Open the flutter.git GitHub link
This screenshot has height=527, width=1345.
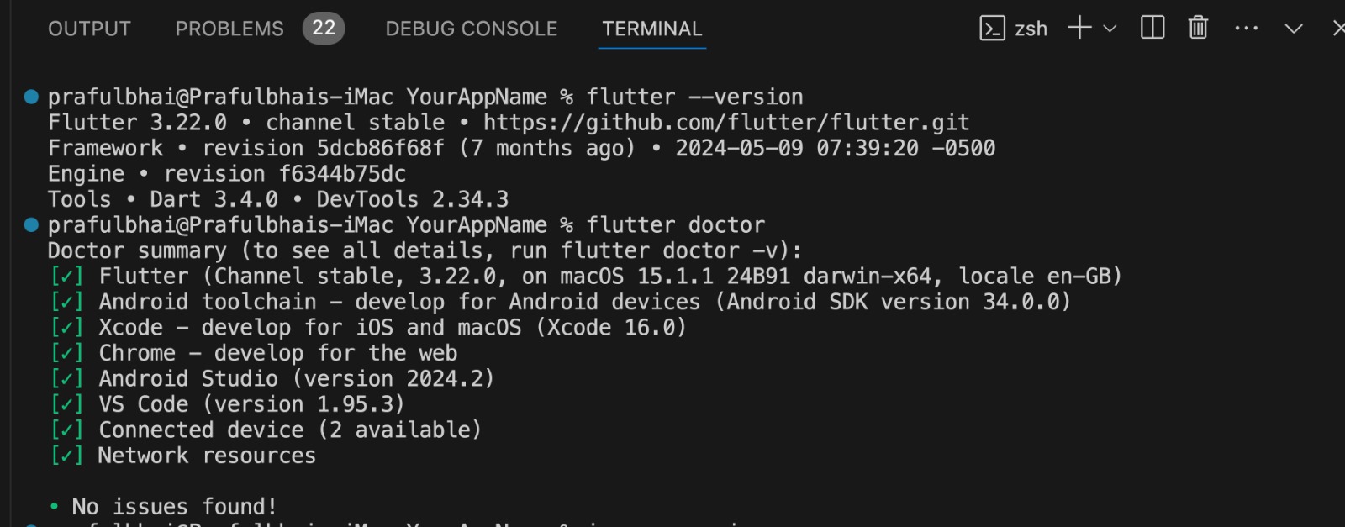click(726, 123)
